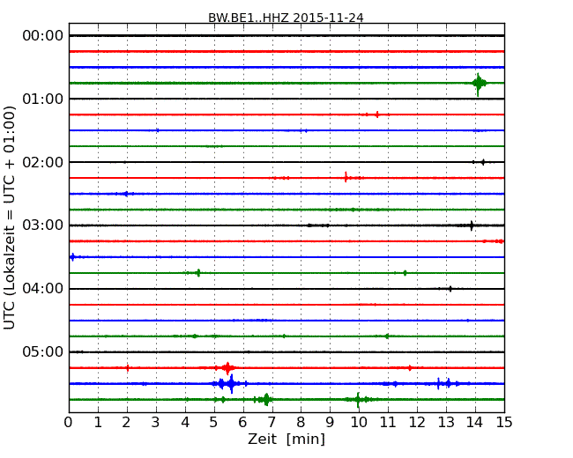The height and width of the screenshot is (458, 573).
Task: Click the red spike on the 02:15 trace
Action: pos(346,178)
